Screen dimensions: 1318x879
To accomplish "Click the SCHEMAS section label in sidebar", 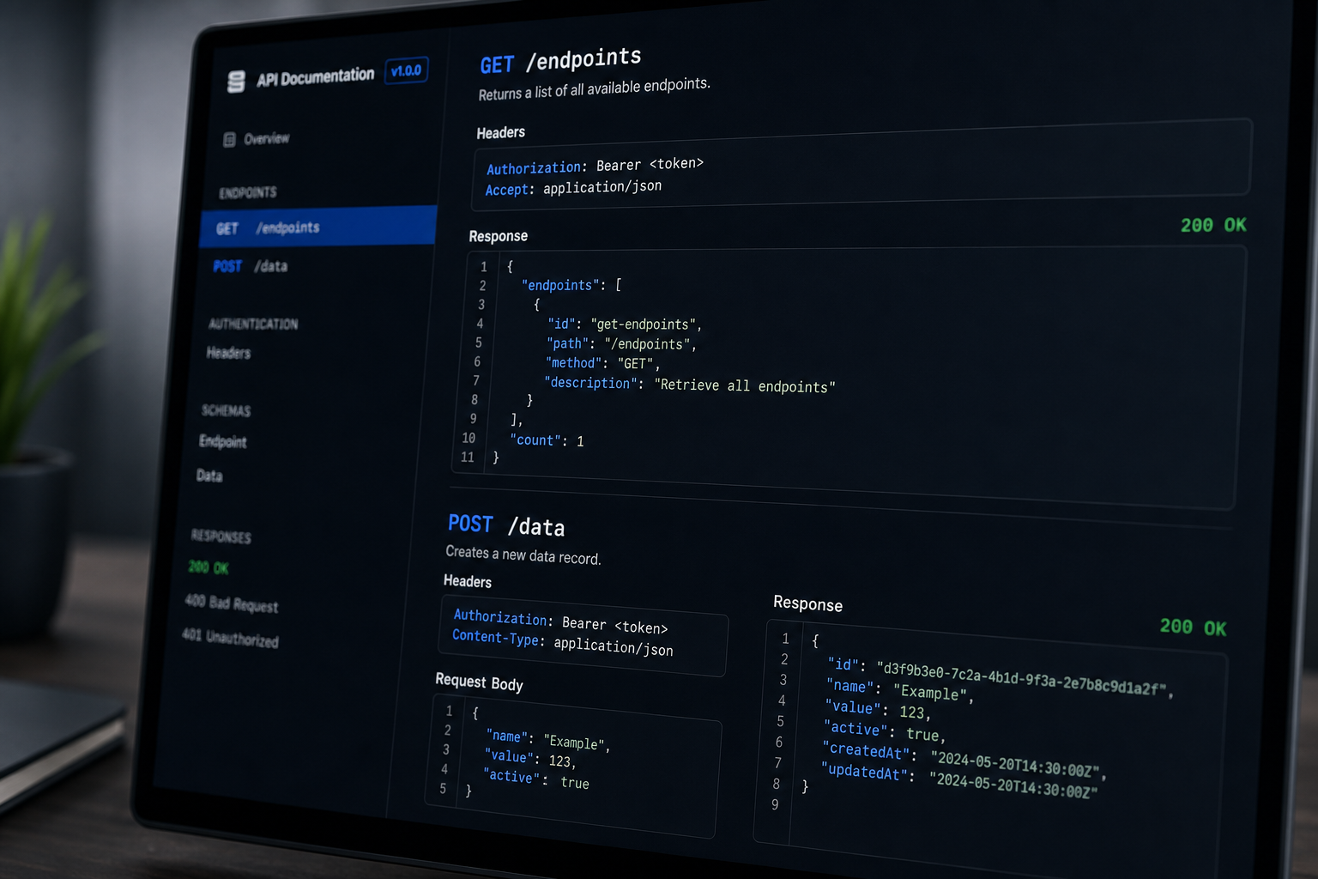I will [226, 410].
